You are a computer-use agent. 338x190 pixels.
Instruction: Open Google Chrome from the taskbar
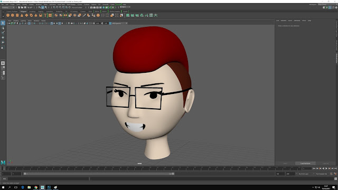pyautogui.click(x=36, y=187)
